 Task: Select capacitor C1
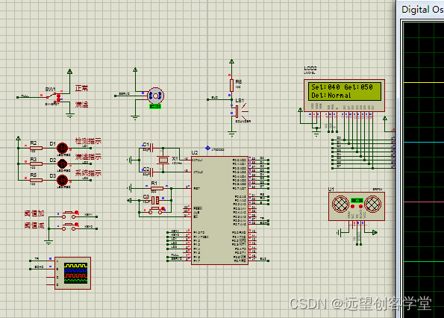click(x=151, y=148)
